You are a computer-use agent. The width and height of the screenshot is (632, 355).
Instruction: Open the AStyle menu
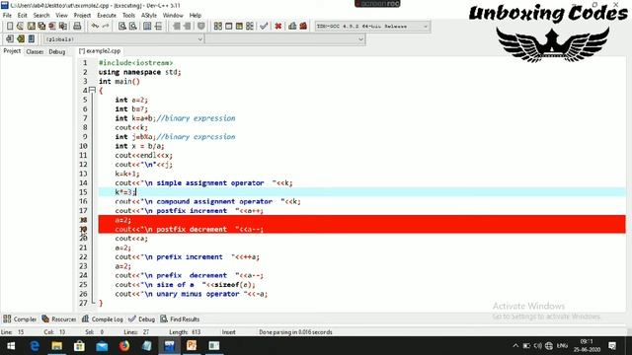149,16
